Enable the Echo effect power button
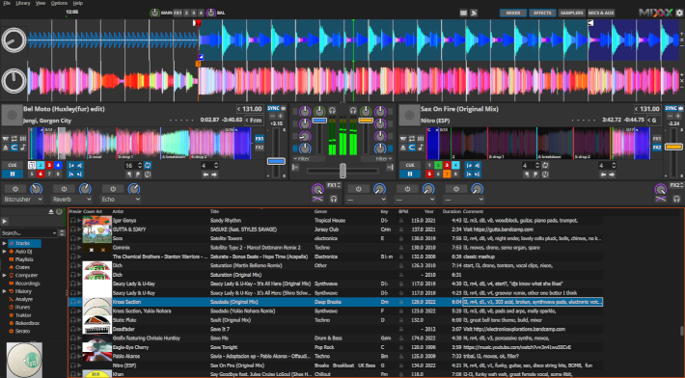The width and height of the screenshot is (685, 378). click(113, 189)
